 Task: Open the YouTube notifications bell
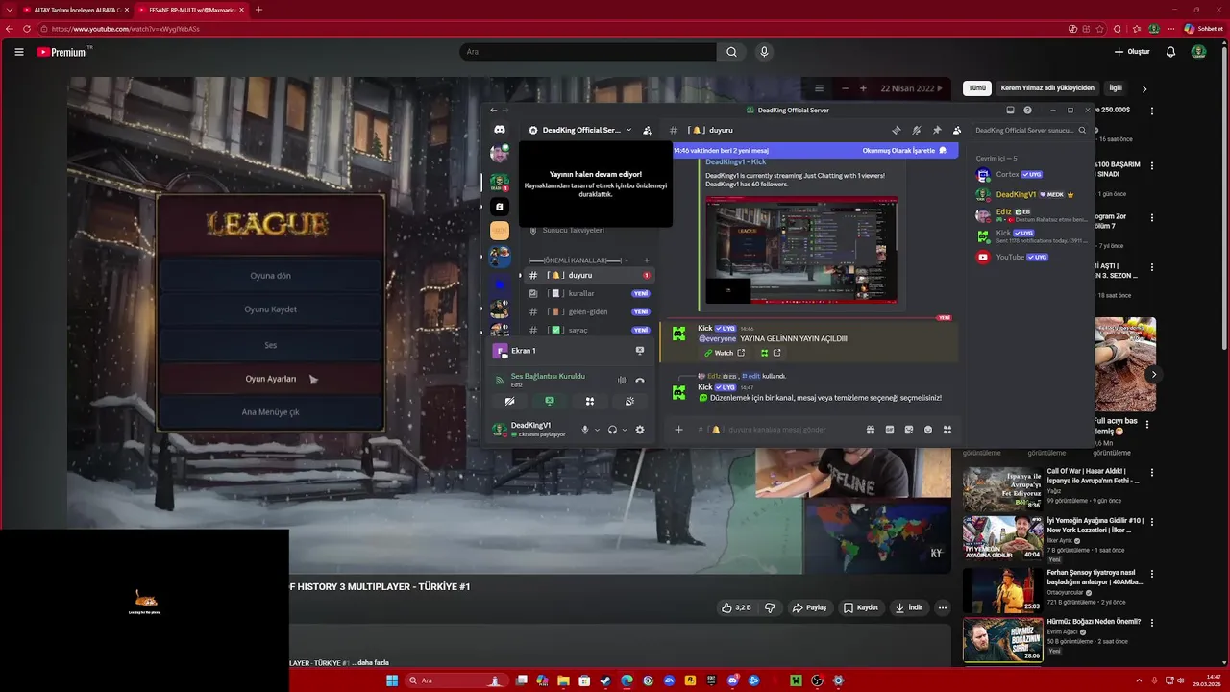(1170, 52)
